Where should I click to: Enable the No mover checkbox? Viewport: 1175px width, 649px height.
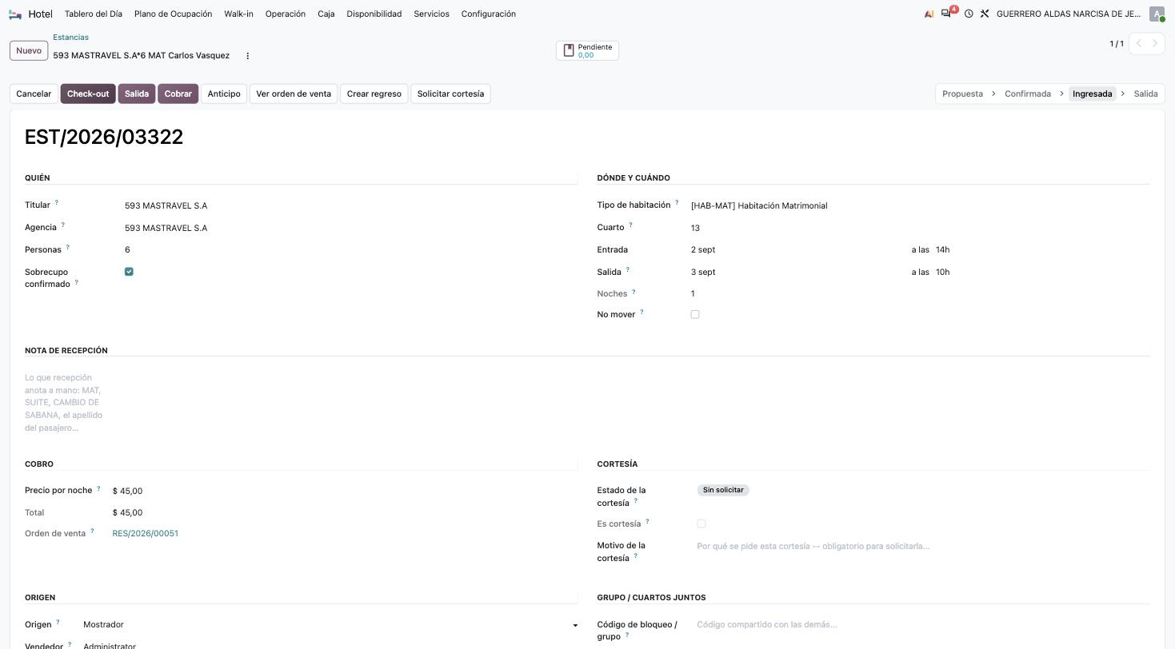point(695,314)
